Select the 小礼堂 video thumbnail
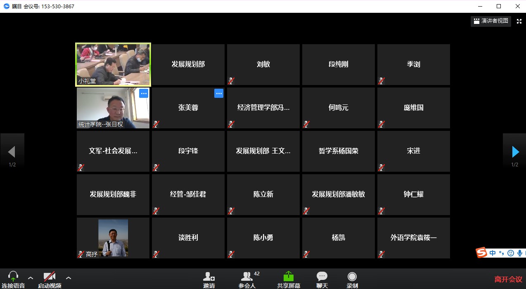 (x=113, y=64)
